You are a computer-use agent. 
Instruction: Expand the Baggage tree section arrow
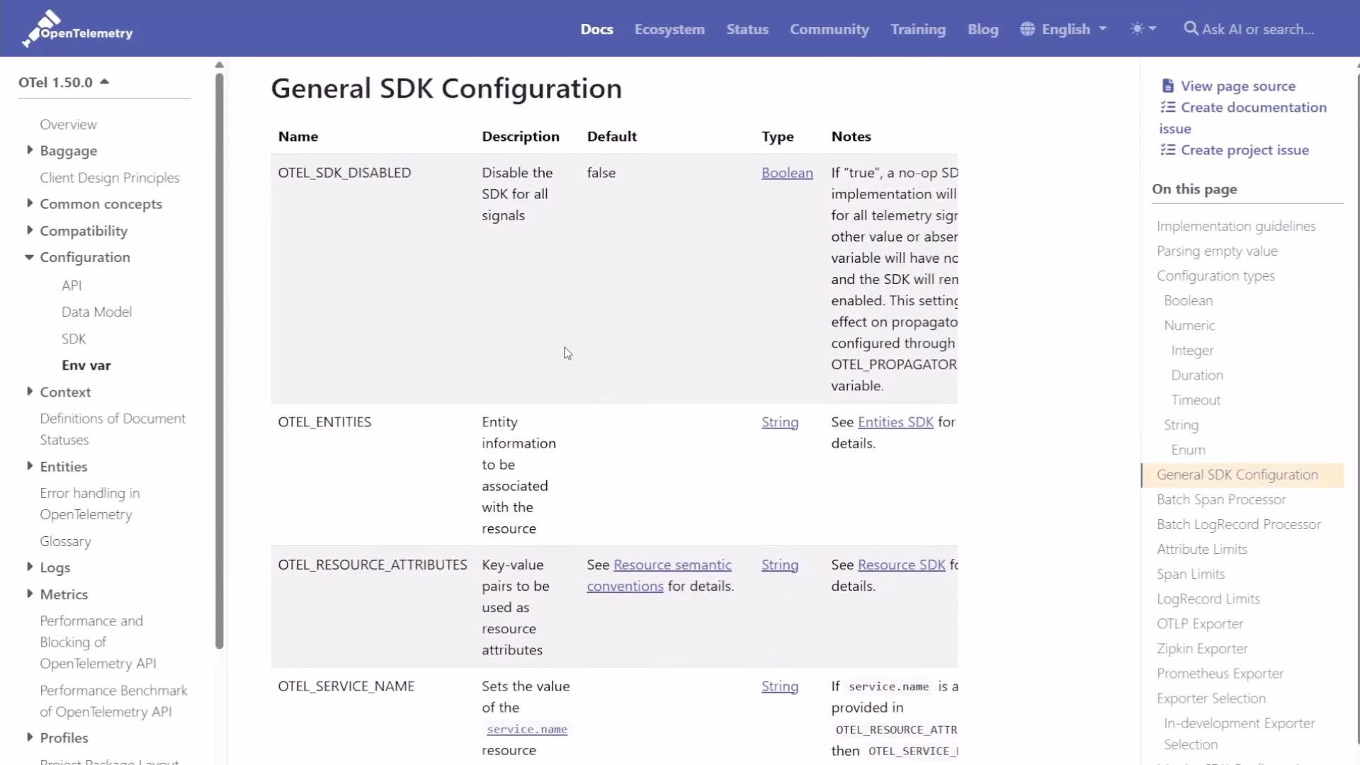[x=29, y=149]
